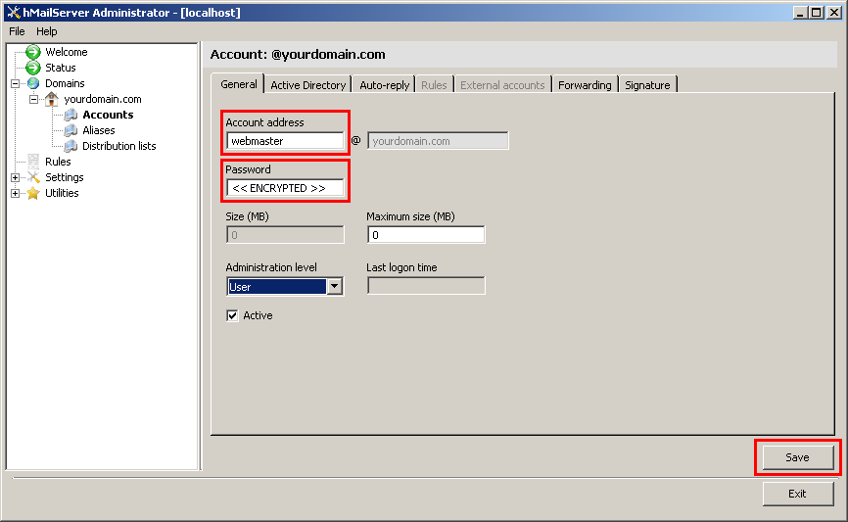
Task: Select Utilities label in the tree
Action: click(x=62, y=193)
